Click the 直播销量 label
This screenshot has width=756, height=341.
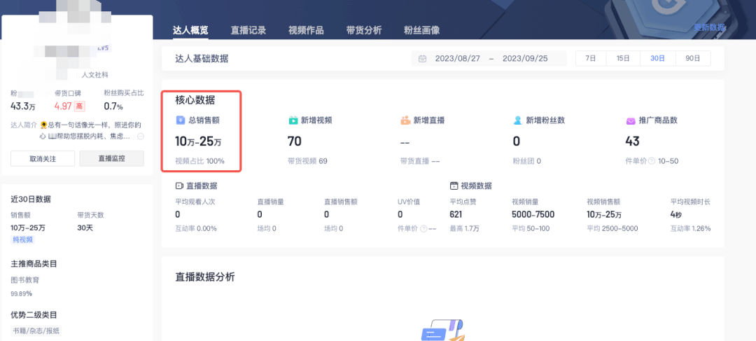coord(270,202)
